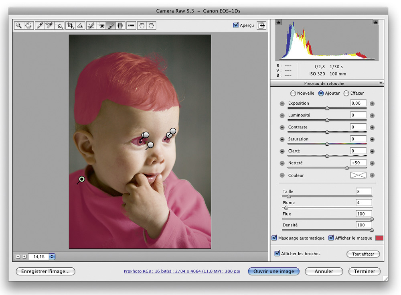Image resolution: width=401 pixels, height=295 pixels.
Task: Click the Saturation value field
Action: tap(358, 139)
